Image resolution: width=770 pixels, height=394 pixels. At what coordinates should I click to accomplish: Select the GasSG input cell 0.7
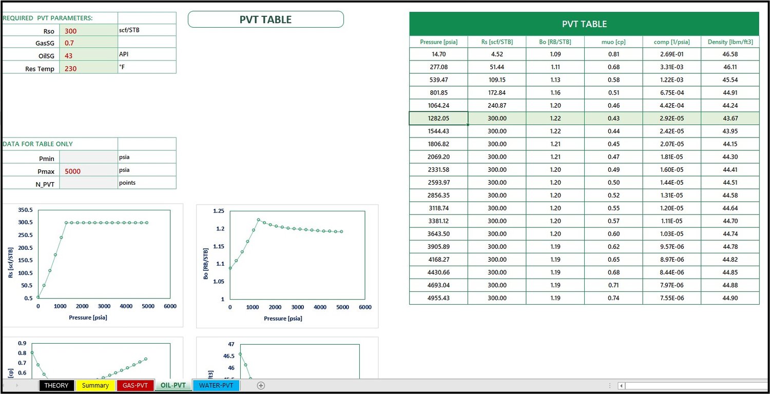pos(88,43)
